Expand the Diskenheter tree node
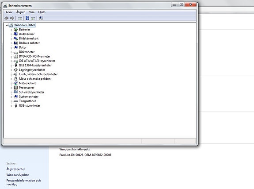This screenshot has width=254, height=189. [x=11, y=52]
